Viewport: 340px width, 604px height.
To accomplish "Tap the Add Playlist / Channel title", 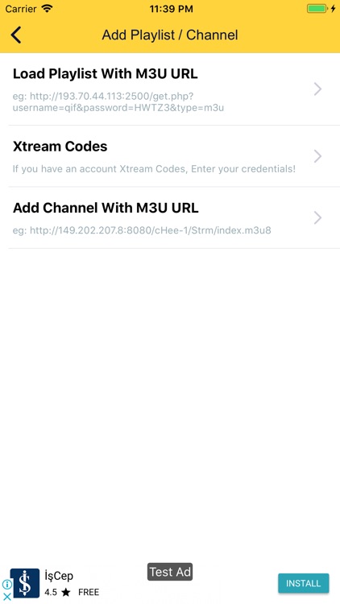I will 170,35.
